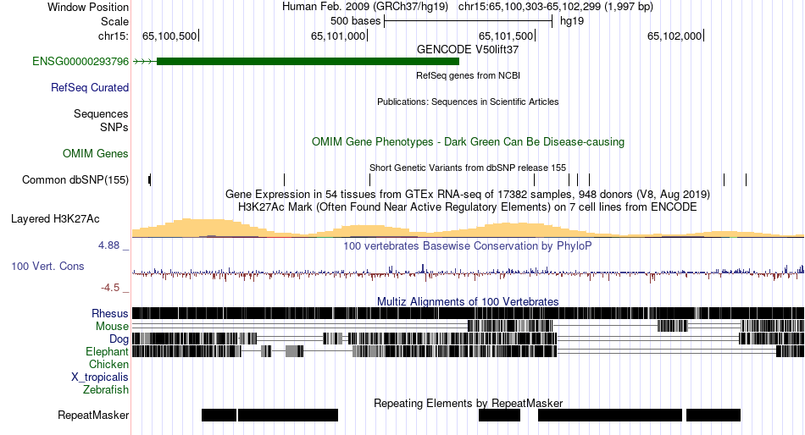This screenshot has height=435, width=805.
Task: Click 100 vertebrates Basewise Conservation by PhyloP title
Action: click(x=468, y=246)
